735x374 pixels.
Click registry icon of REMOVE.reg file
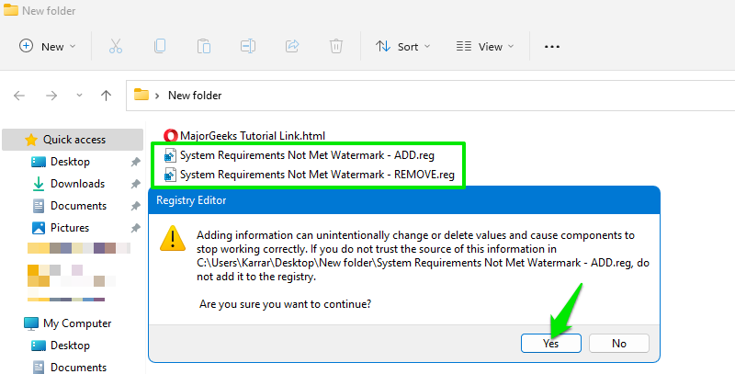point(170,175)
